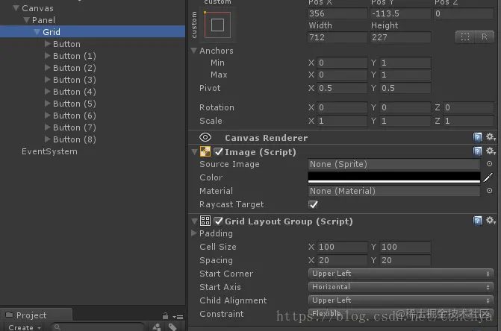501x331 pixels.
Task: Switch to the Project tab
Action: pyautogui.click(x=36, y=315)
